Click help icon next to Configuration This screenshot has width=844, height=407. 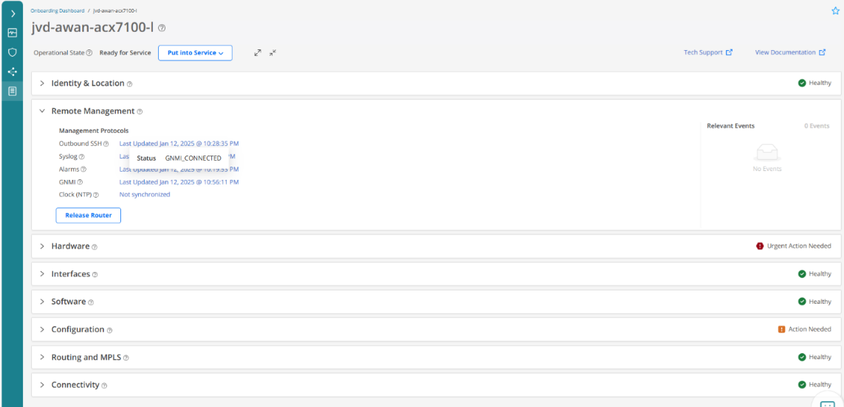tap(109, 330)
